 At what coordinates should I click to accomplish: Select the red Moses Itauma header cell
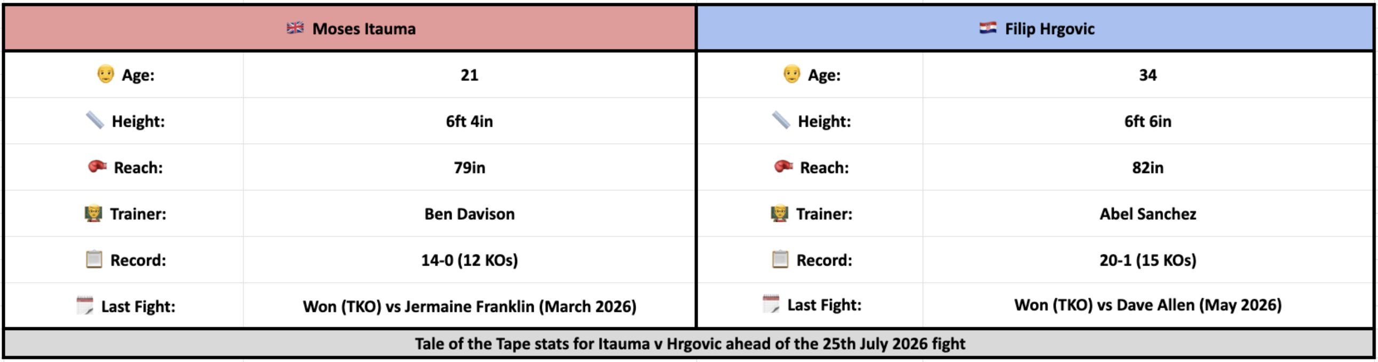pyautogui.click(x=351, y=28)
